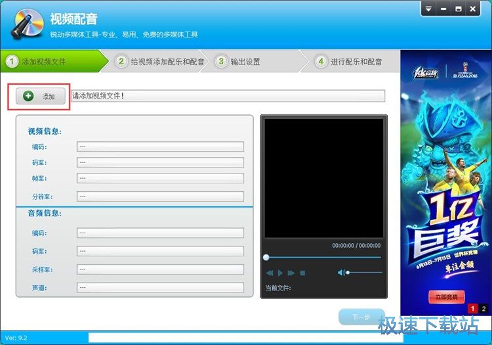Click the 当前文件 label
The image size is (492, 345).
pos(278,288)
